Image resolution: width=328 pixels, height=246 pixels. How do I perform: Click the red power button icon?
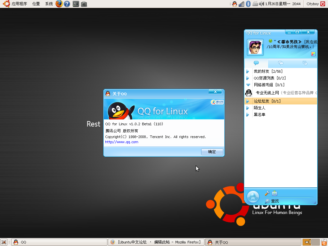[x=323, y=4]
